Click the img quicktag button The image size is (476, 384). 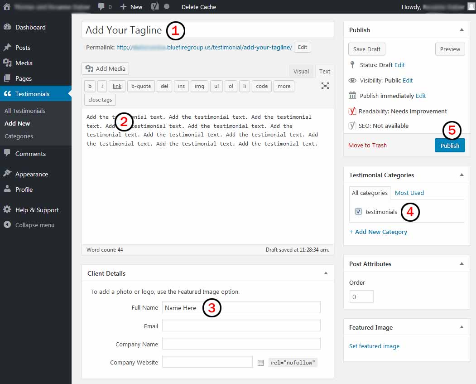coord(199,86)
